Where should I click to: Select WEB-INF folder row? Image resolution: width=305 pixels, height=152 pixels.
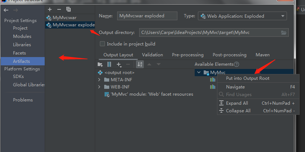point(117,87)
